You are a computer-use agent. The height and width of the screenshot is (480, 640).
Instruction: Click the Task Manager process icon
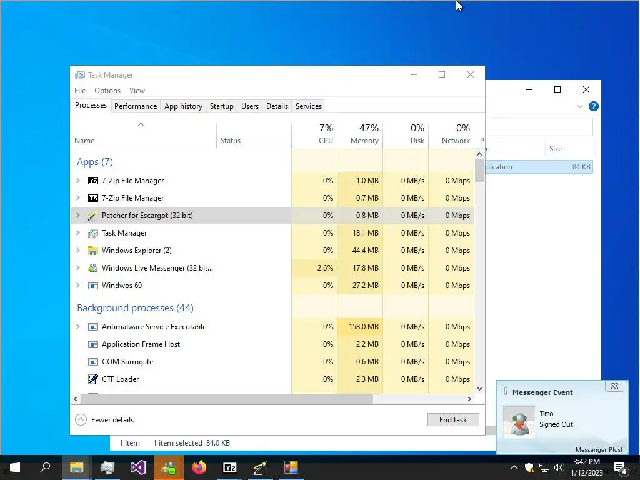pyautogui.click(x=93, y=233)
